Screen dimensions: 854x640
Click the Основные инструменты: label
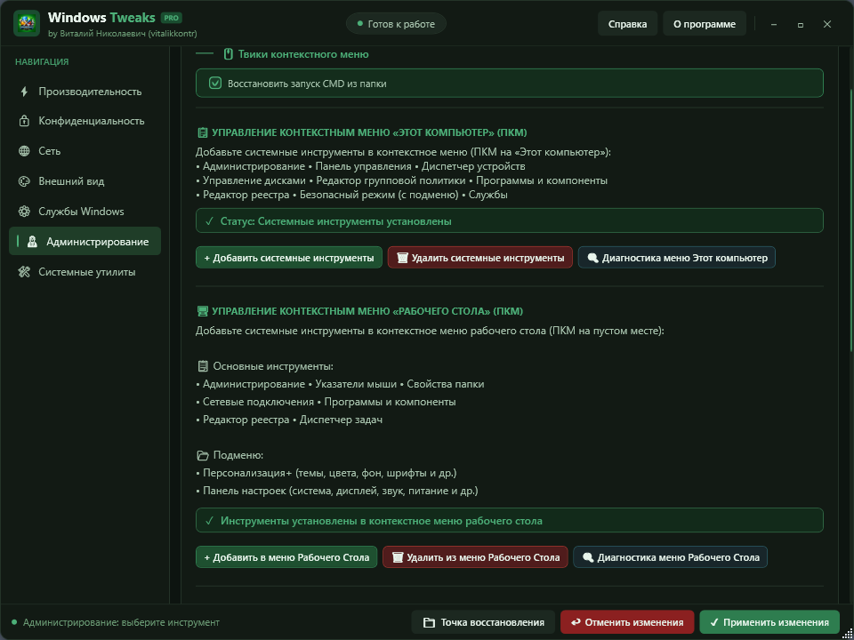pyautogui.click(x=273, y=366)
